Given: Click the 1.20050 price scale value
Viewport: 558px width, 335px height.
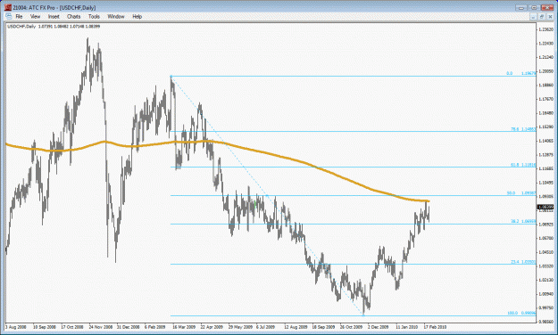Looking at the screenshot, I should point(546,71).
